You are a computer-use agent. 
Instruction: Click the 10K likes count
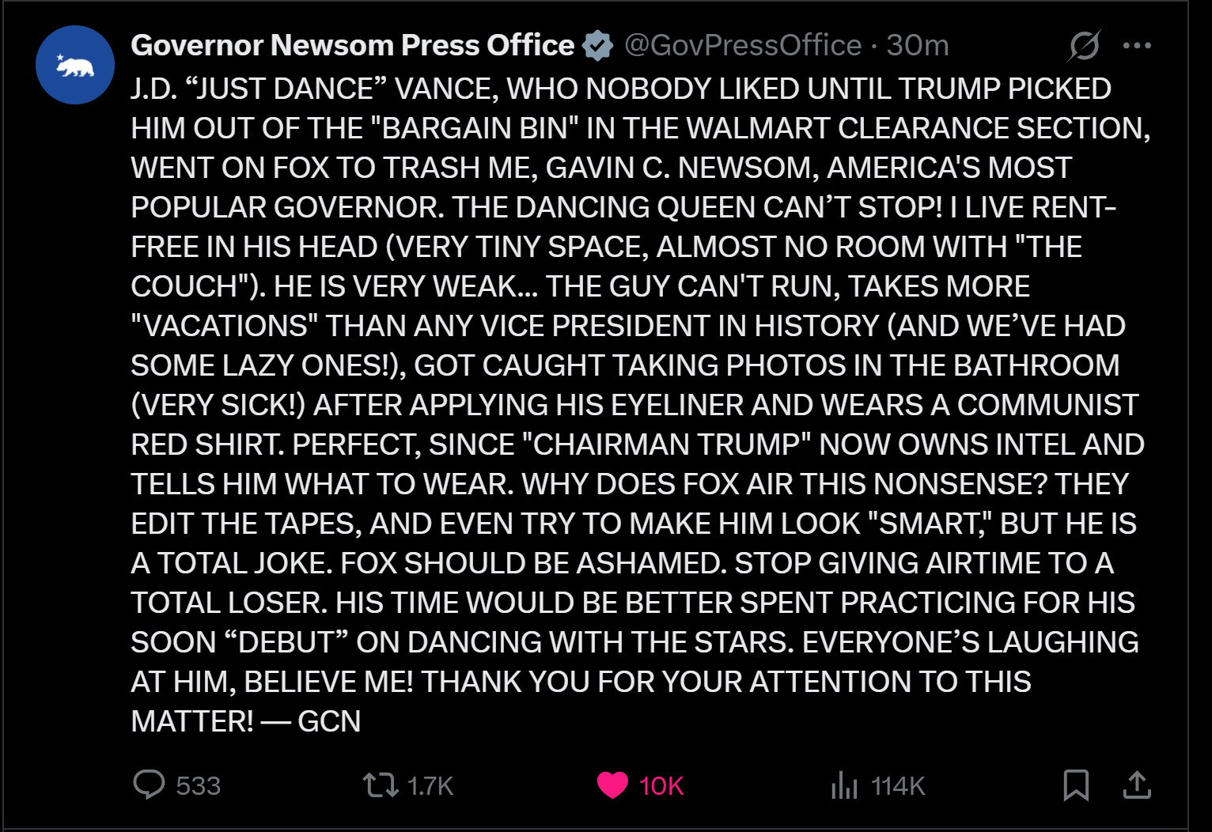661,785
